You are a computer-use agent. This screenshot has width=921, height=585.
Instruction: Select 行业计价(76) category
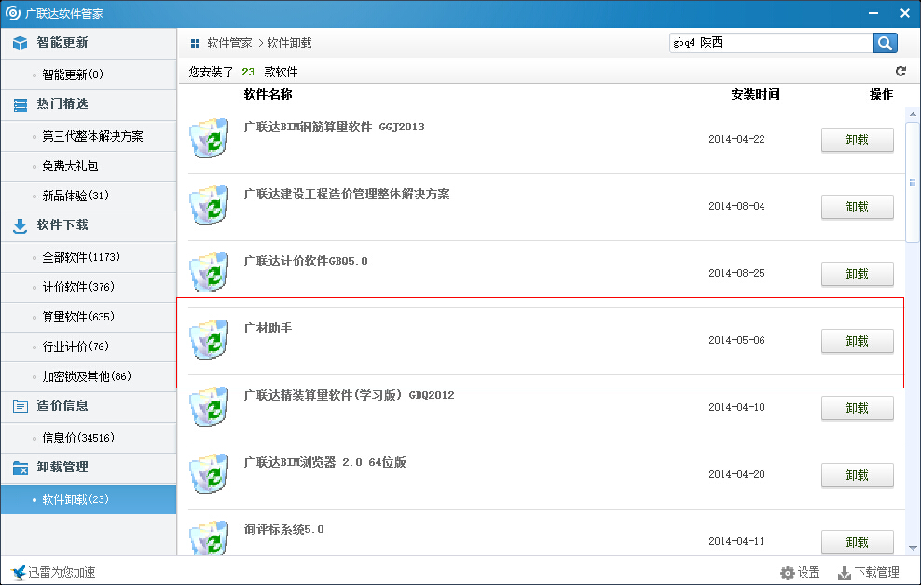click(x=89, y=347)
